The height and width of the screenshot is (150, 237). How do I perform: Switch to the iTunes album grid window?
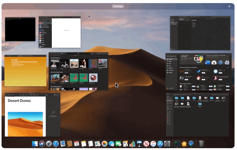(78, 71)
